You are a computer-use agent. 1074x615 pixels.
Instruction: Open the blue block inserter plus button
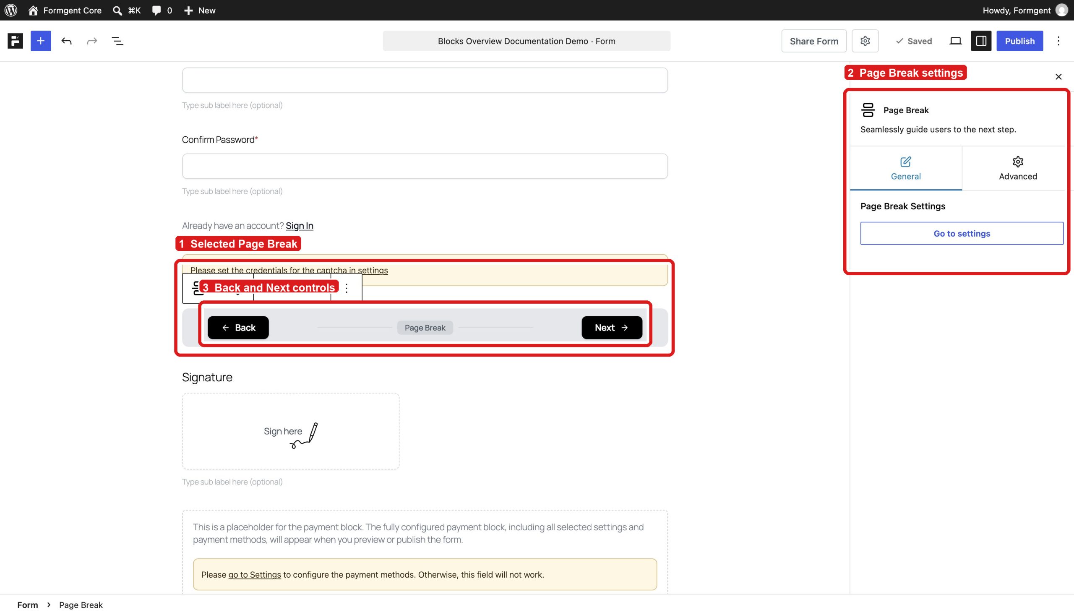point(41,41)
